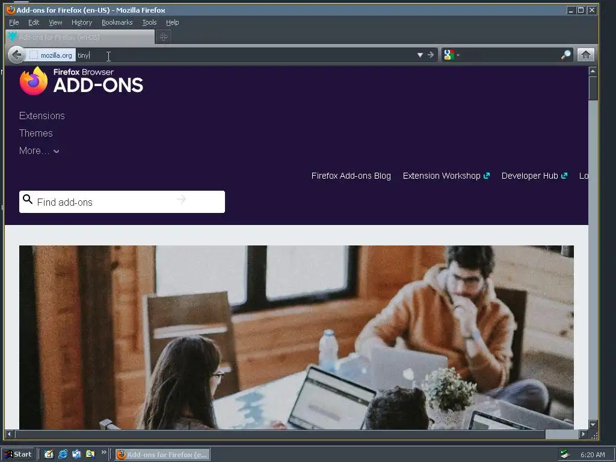The height and width of the screenshot is (462, 616).
Task: Click the mozilla.org site identity box
Action: tap(51, 55)
